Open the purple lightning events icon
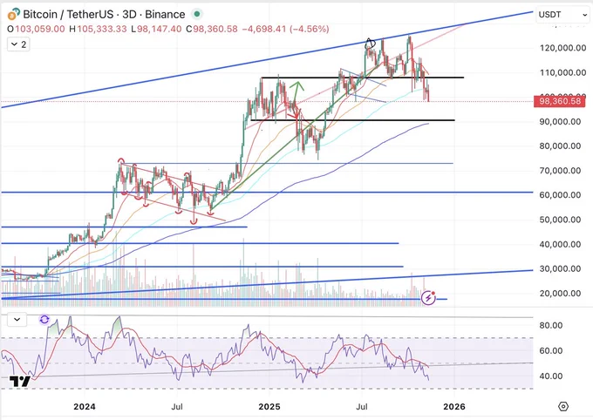Image resolution: width=593 pixels, height=420 pixels. 428,298
